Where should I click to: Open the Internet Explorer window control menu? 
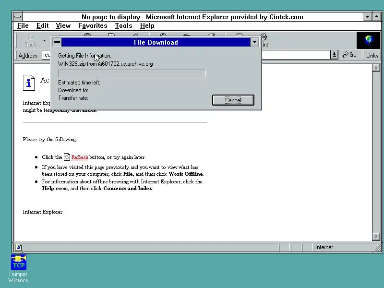[17, 17]
